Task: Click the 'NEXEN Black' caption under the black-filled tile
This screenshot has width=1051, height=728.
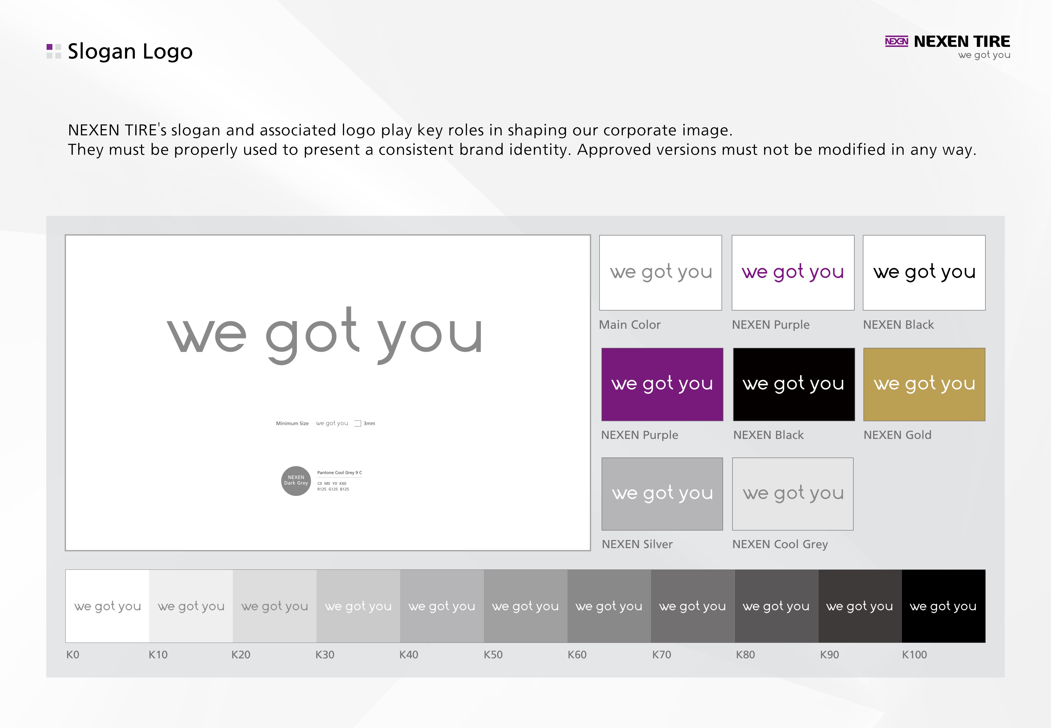Action: (x=768, y=435)
